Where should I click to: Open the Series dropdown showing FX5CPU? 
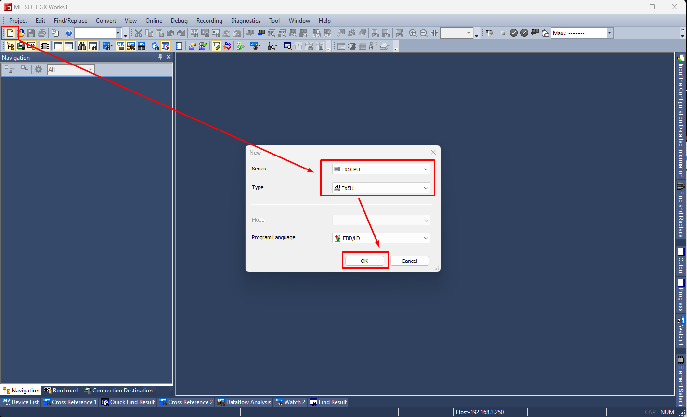(x=381, y=169)
